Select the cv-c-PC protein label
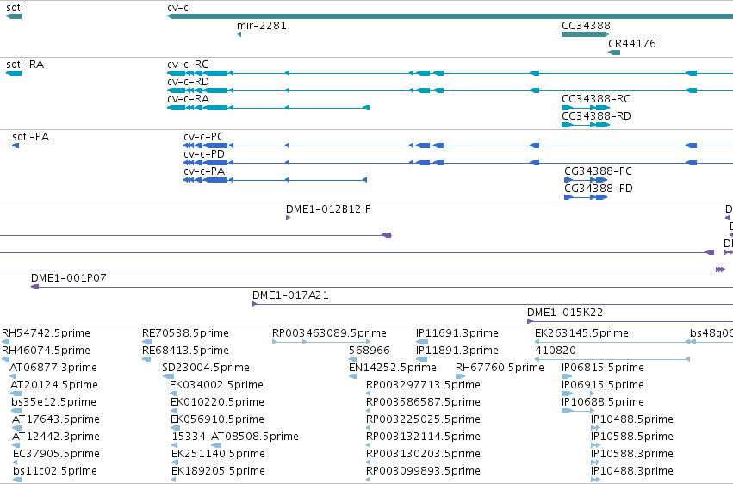 tap(204, 137)
